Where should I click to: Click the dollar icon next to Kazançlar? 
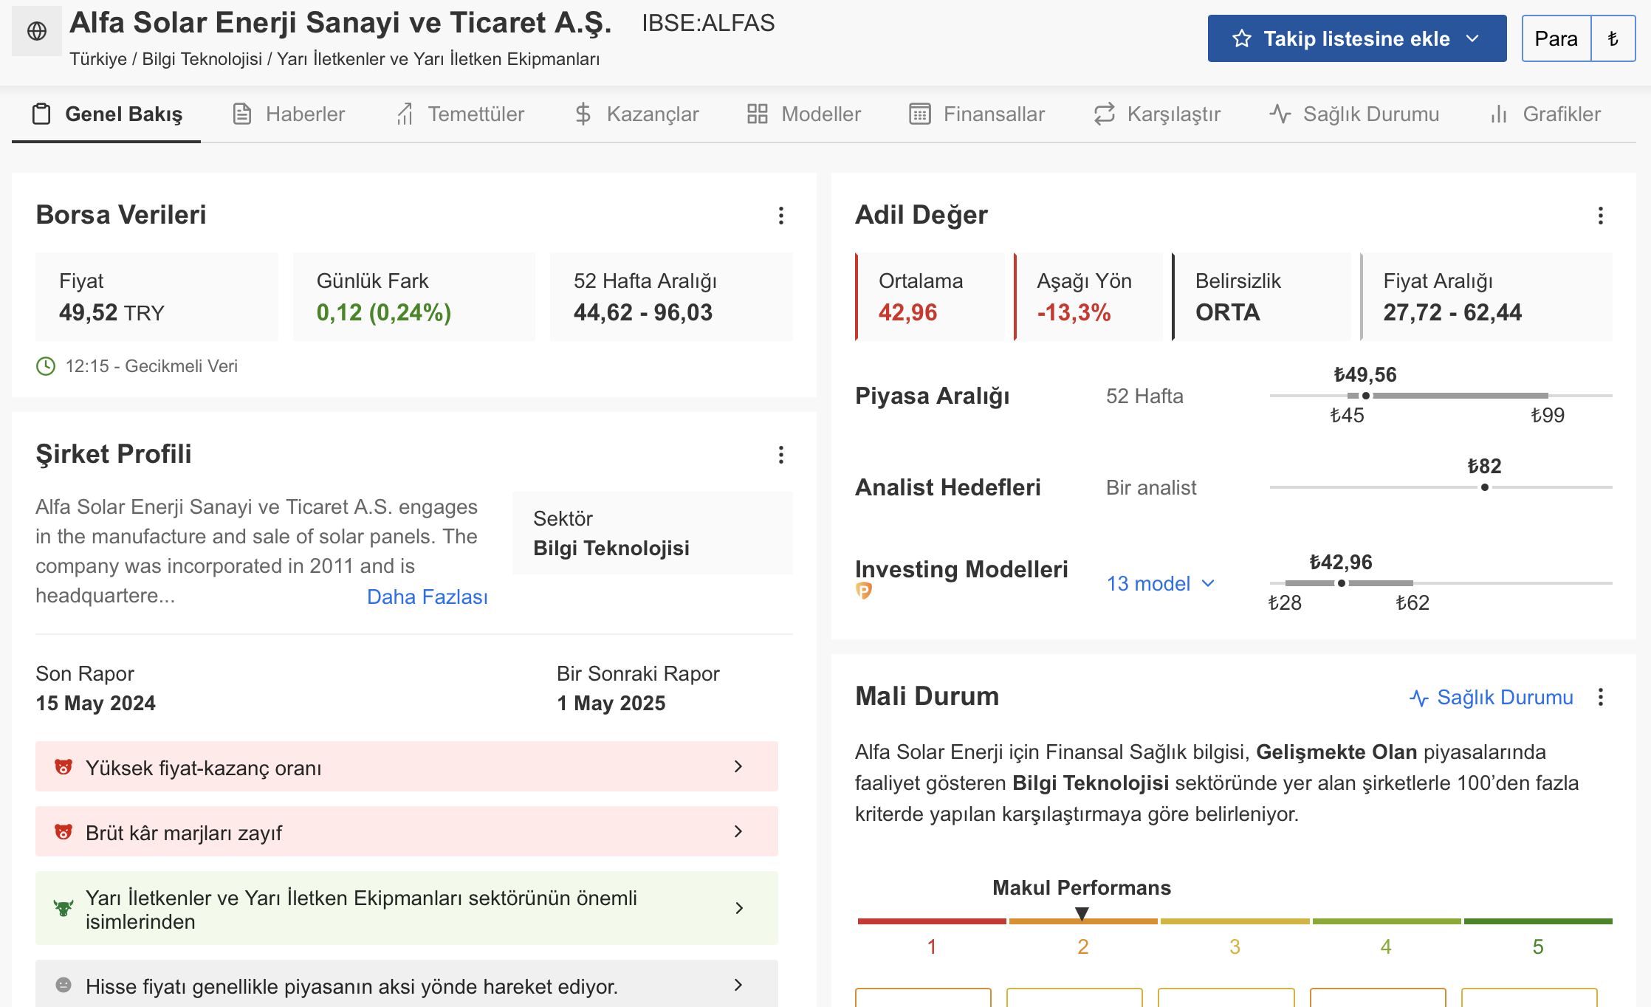point(583,114)
